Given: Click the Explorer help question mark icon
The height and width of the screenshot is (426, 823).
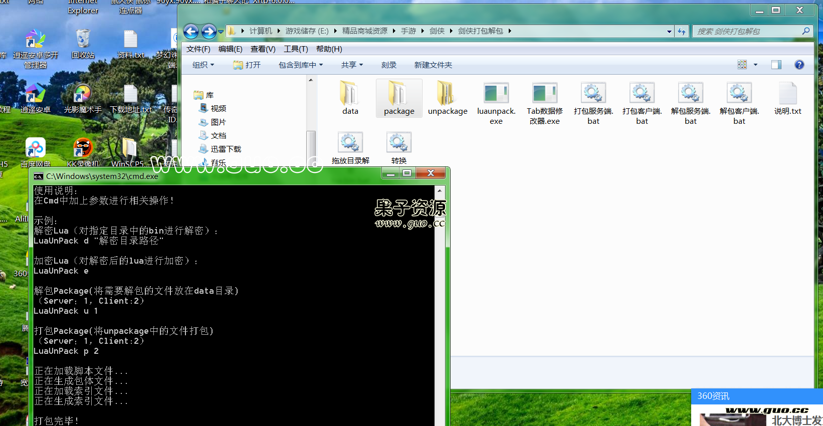Looking at the screenshot, I should click(799, 65).
